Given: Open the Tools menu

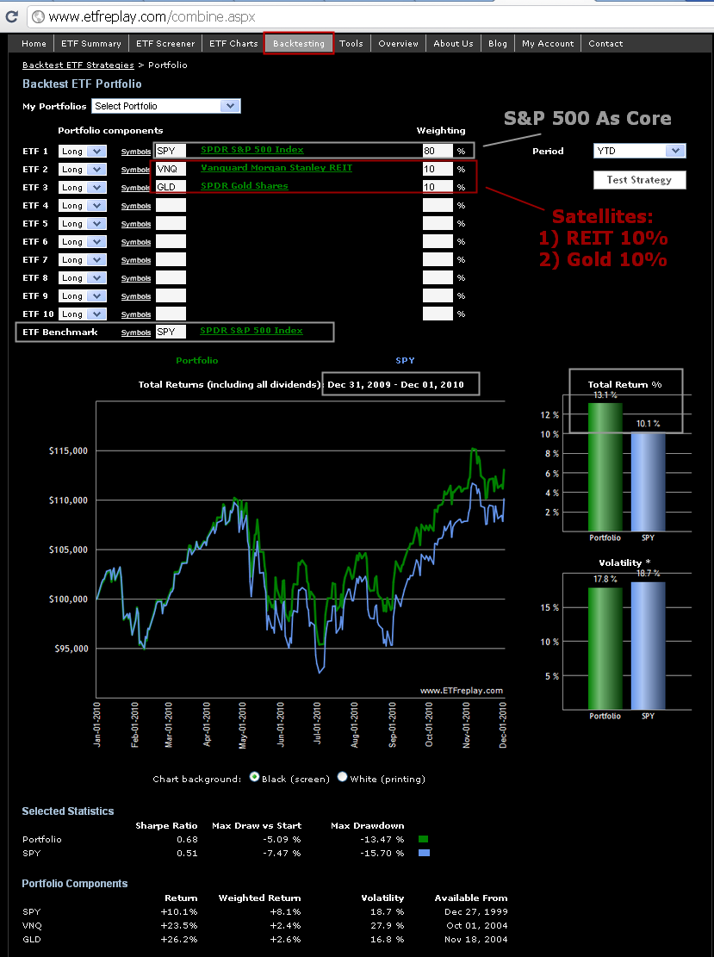Looking at the screenshot, I should coord(351,43).
